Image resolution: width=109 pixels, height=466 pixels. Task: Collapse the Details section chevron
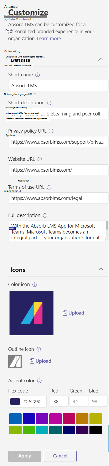(101, 60)
